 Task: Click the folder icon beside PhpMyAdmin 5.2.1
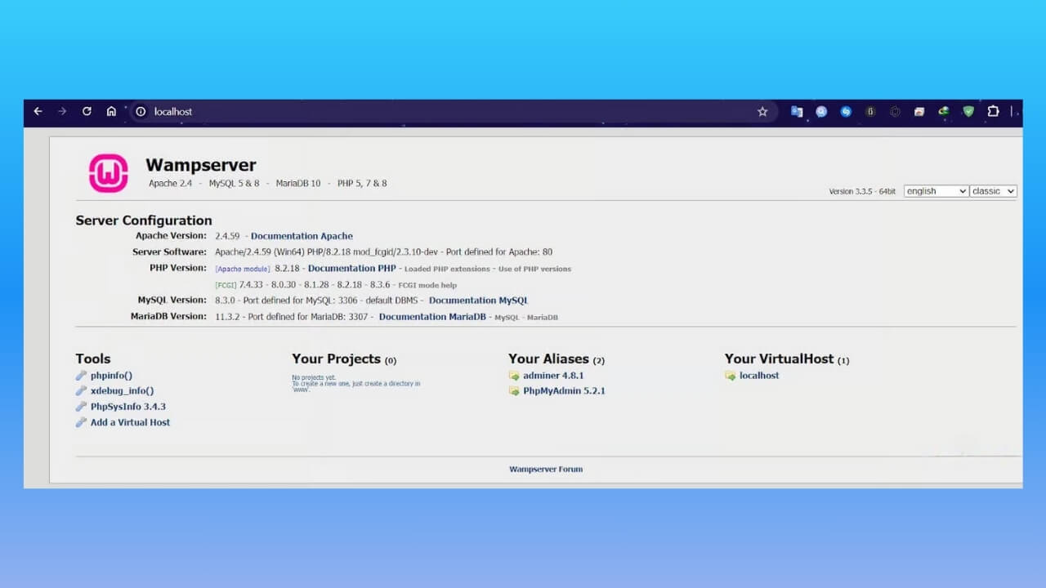point(514,391)
